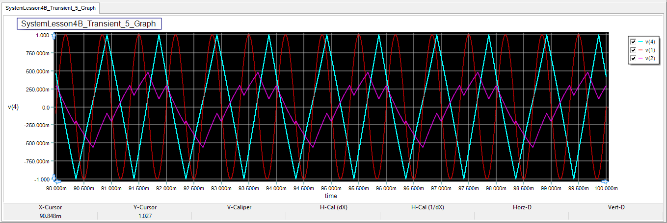Click the red v(1) legend color line

pyautogui.click(x=640, y=50)
